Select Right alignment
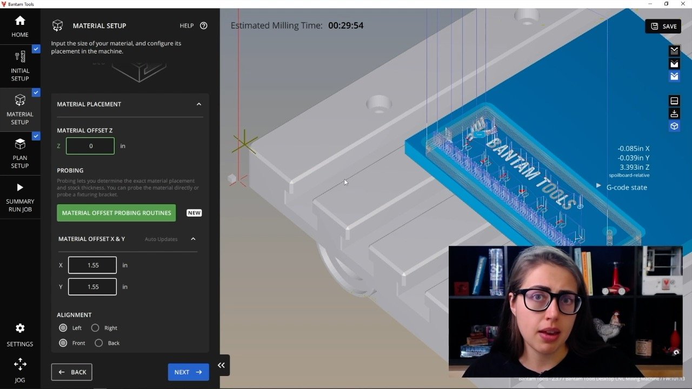This screenshot has height=389, width=692. [95, 328]
